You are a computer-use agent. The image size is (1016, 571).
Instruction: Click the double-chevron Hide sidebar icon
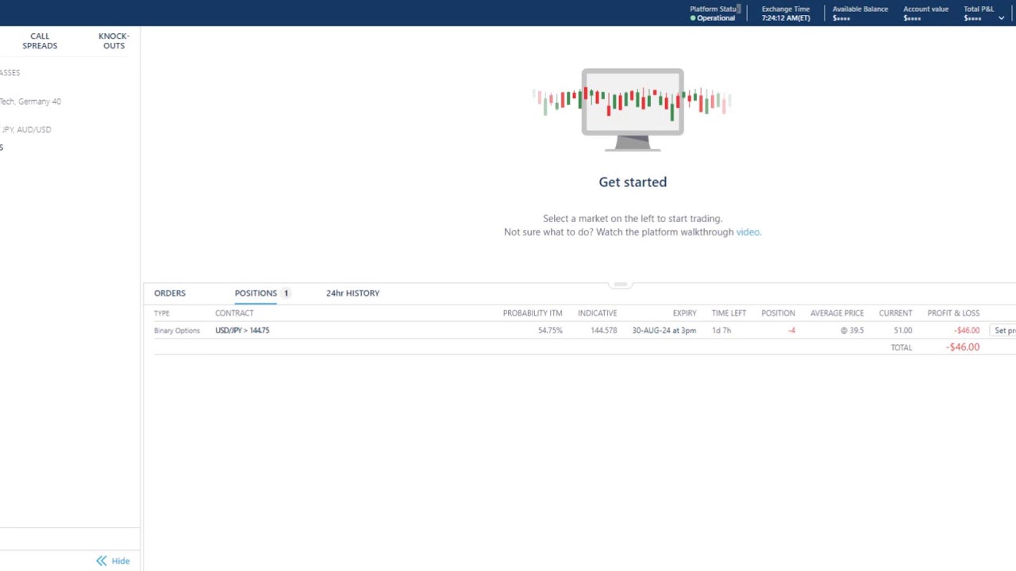102,561
